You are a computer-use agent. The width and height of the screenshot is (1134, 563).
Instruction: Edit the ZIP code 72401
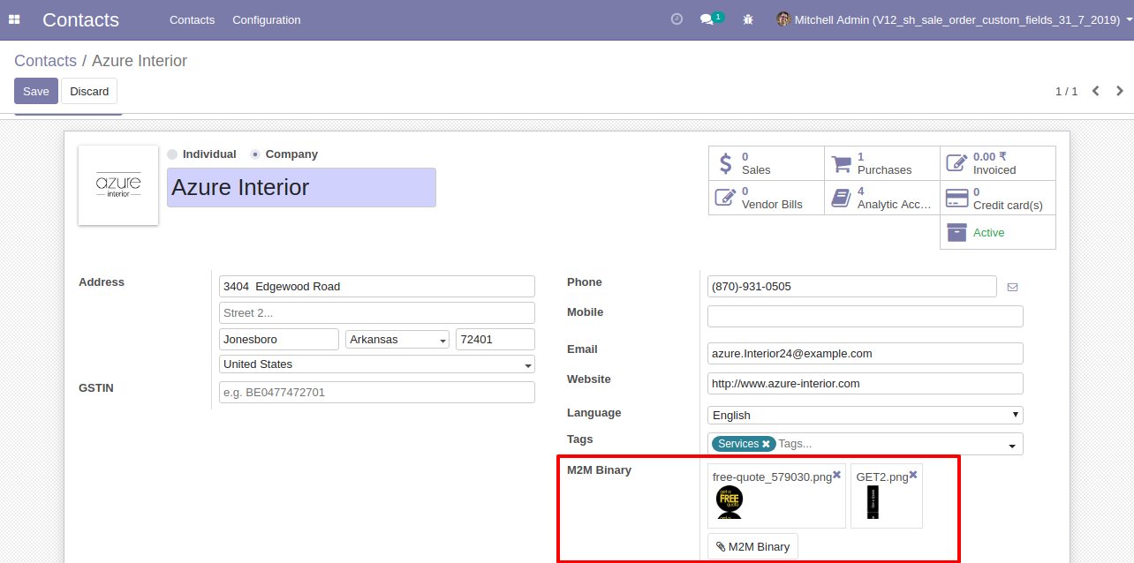point(495,339)
